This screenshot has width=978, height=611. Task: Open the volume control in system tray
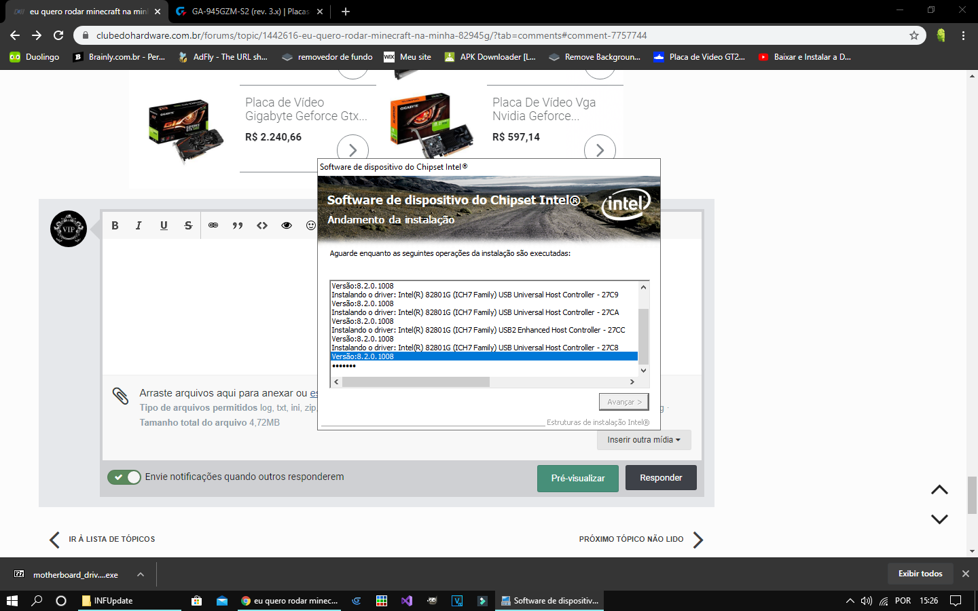(x=866, y=601)
